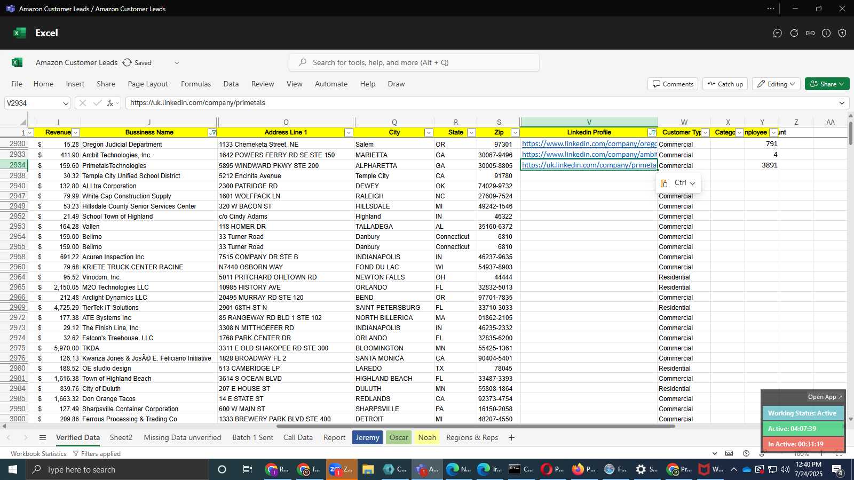
Task: Open the McAfee icon in the taskbar
Action: pos(704,470)
